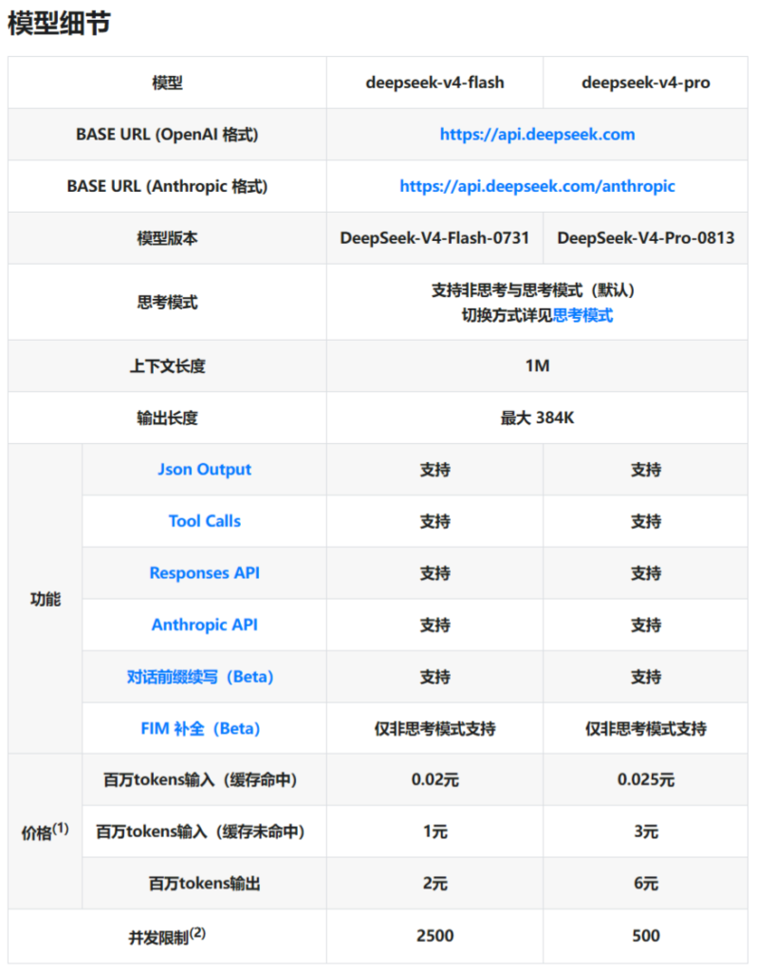The image size is (758, 972).
Task: Select the 3元 price cell
Action: (x=646, y=832)
